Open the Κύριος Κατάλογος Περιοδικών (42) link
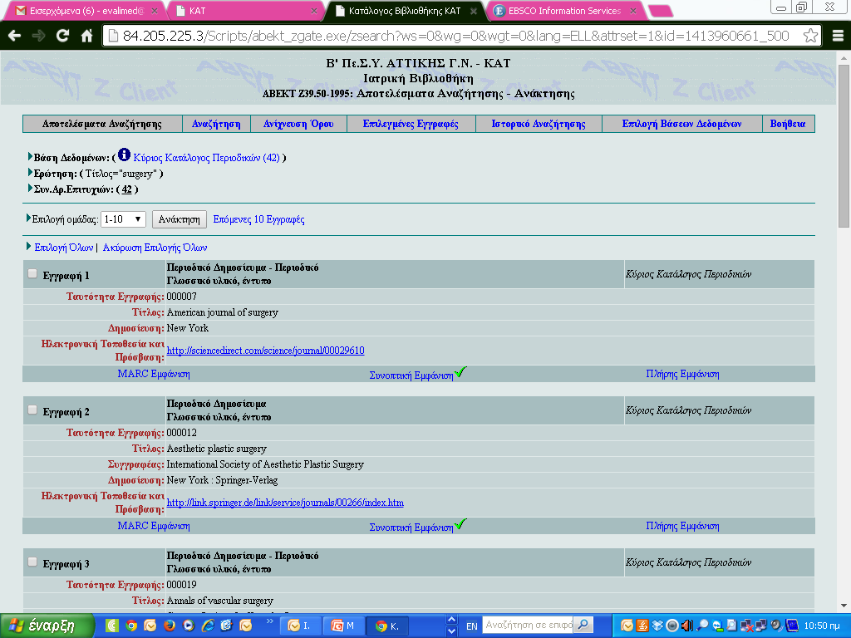 coord(206,158)
